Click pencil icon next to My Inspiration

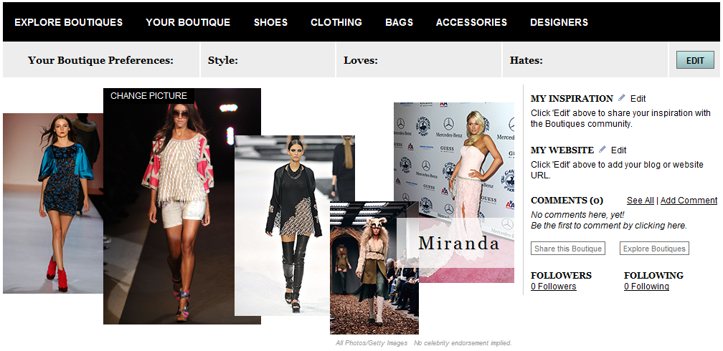[x=622, y=98]
